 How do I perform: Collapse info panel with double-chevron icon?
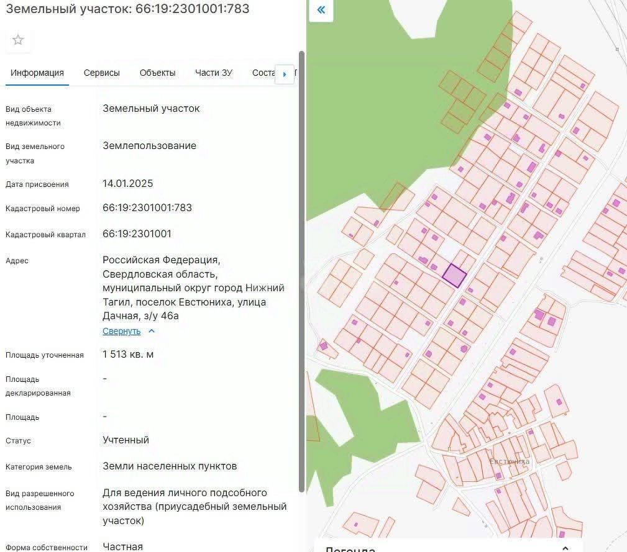point(321,10)
